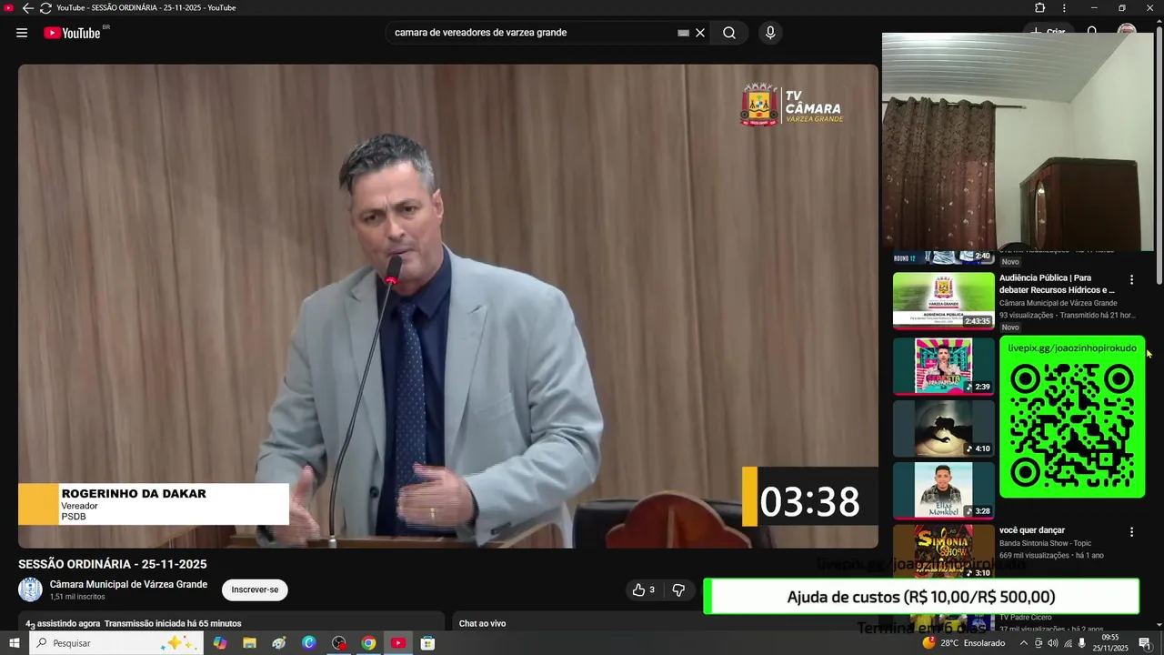Open the volume control in system tray
The width and height of the screenshot is (1164, 655).
[1053, 643]
